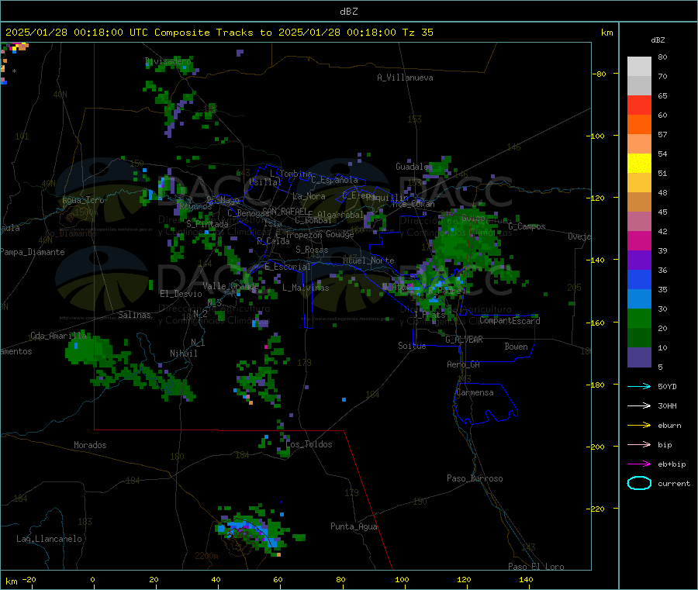The width and height of the screenshot is (698, 590).
Task: Click the Bowen map label
Action: [516, 347]
